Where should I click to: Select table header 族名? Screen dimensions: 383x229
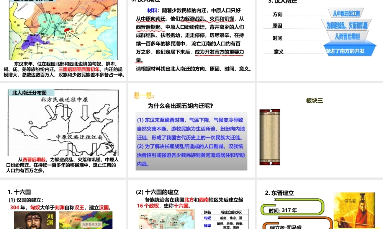(x=207, y=212)
